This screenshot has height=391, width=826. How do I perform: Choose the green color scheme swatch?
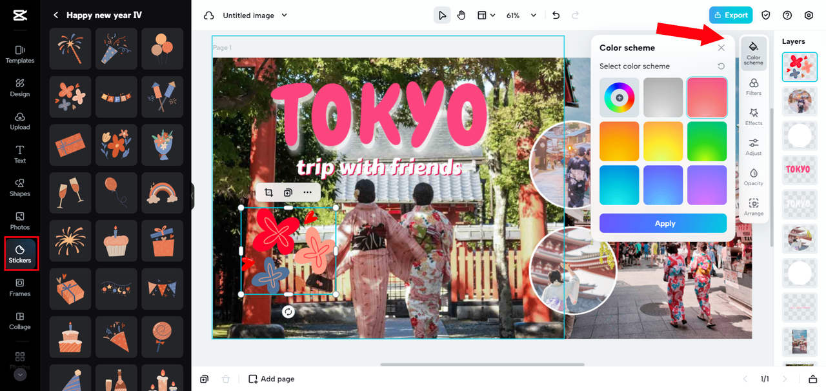[707, 141]
